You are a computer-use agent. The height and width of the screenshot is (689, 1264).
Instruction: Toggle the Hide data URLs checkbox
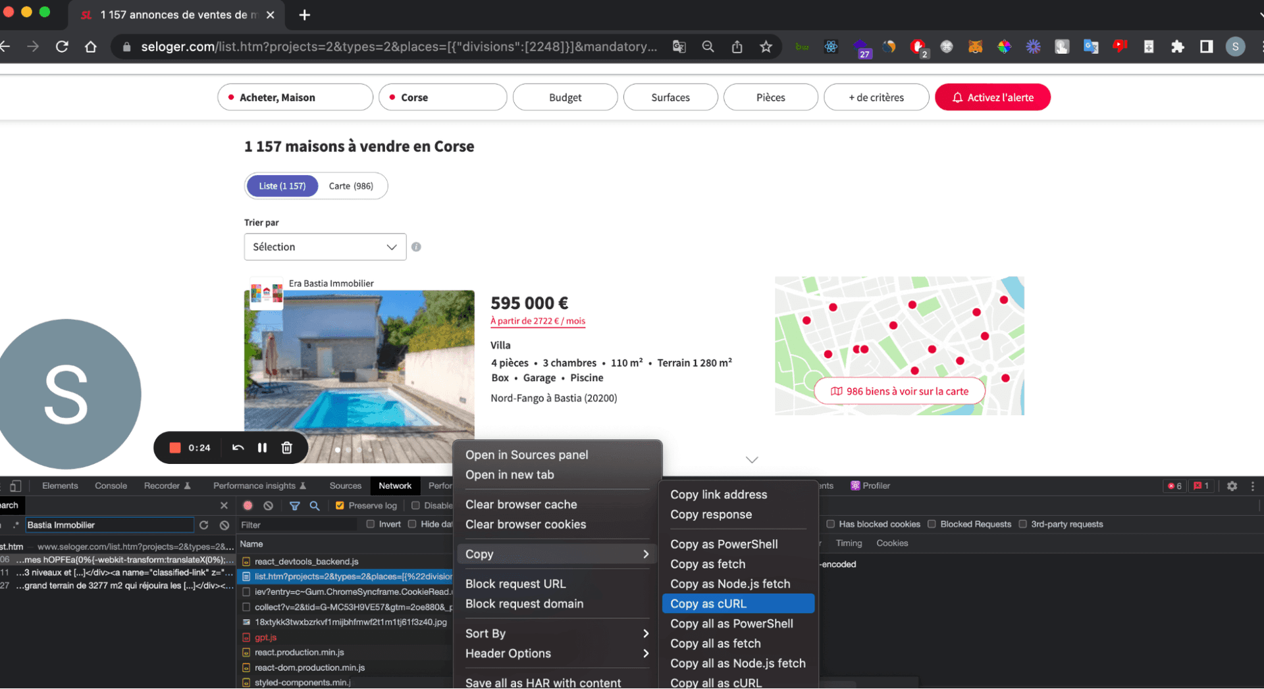coord(412,524)
